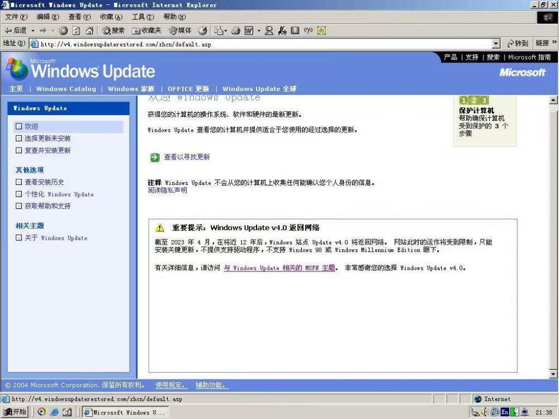Select 查看安装历史 in the sidebar
Screen dimensions: 559x419
[44, 182]
